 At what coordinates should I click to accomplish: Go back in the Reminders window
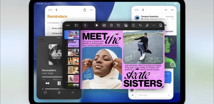click(56, 10)
